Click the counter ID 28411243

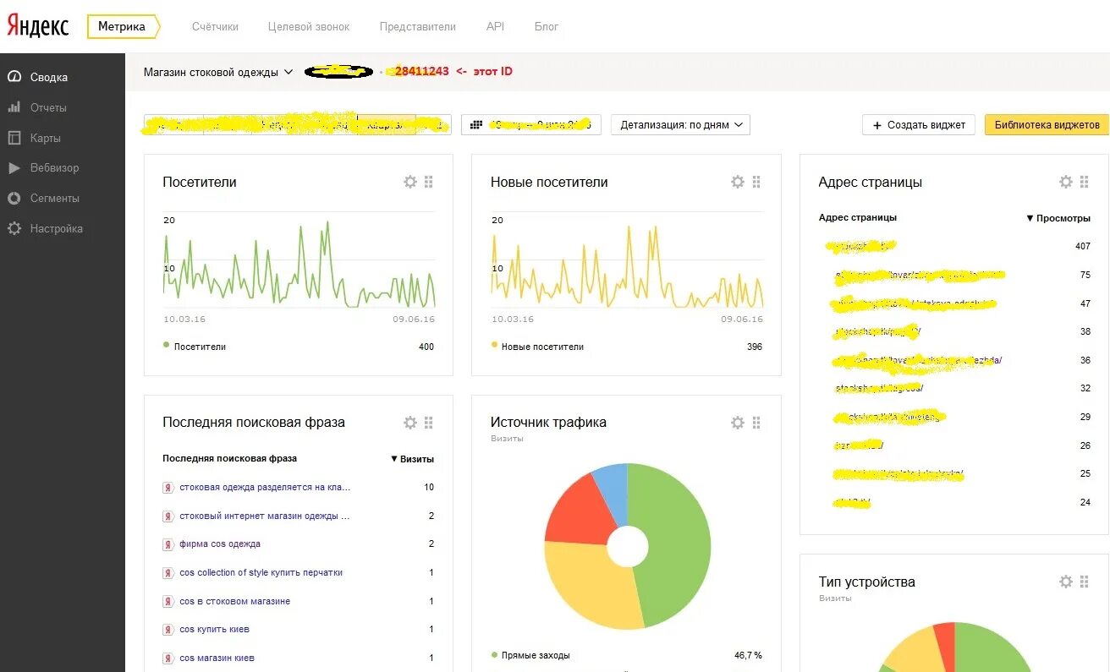click(421, 71)
